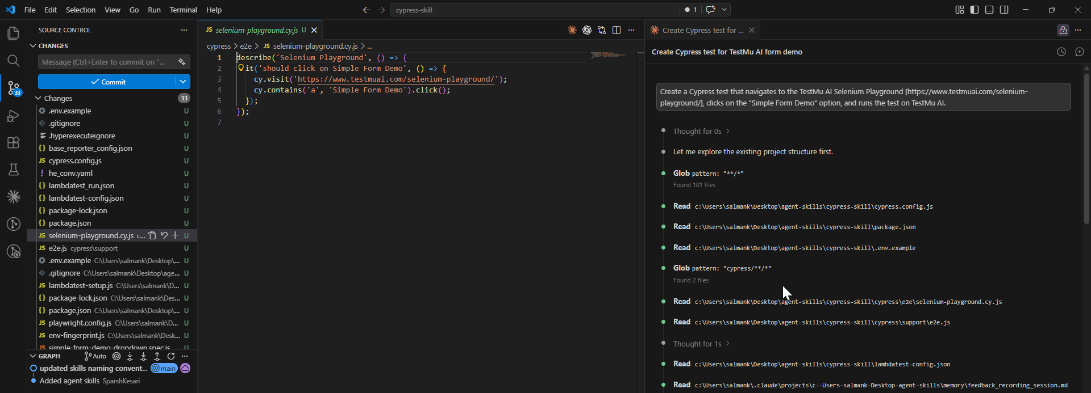Open chat dropdown arrow in title bar
This screenshot has height=393, width=1091.
click(724, 10)
